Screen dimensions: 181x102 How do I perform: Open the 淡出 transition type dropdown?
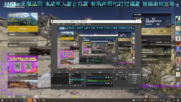click(x=121, y=75)
